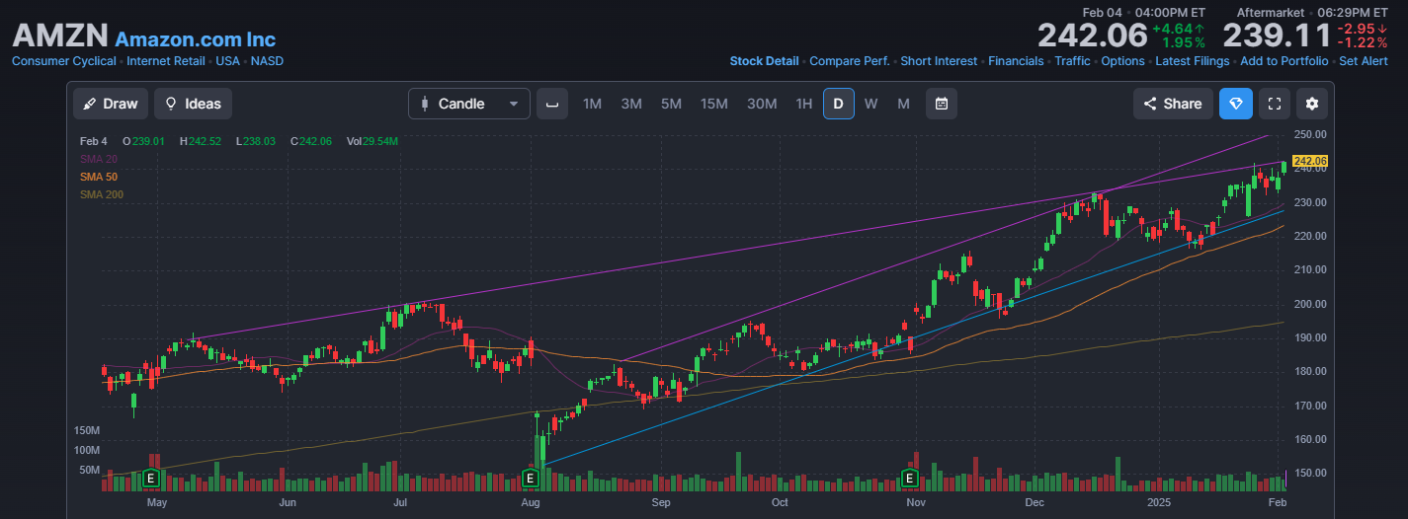Image resolution: width=1408 pixels, height=519 pixels.
Task: Switch to the M monthly timeframe
Action: point(903,104)
